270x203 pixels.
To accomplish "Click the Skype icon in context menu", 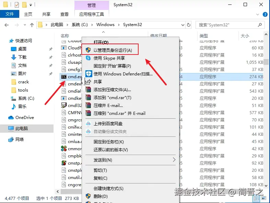I will (88, 58).
